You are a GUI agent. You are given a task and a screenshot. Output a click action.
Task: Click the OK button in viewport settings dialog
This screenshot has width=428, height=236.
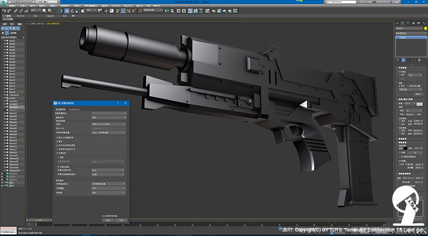(108, 220)
